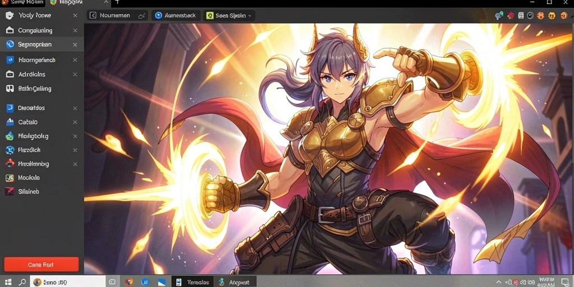Show hidden tray icons with the taskbar chevron

click(x=498, y=283)
